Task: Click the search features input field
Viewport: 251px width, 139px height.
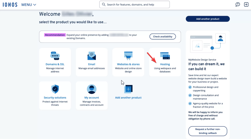Action: click(134, 4)
